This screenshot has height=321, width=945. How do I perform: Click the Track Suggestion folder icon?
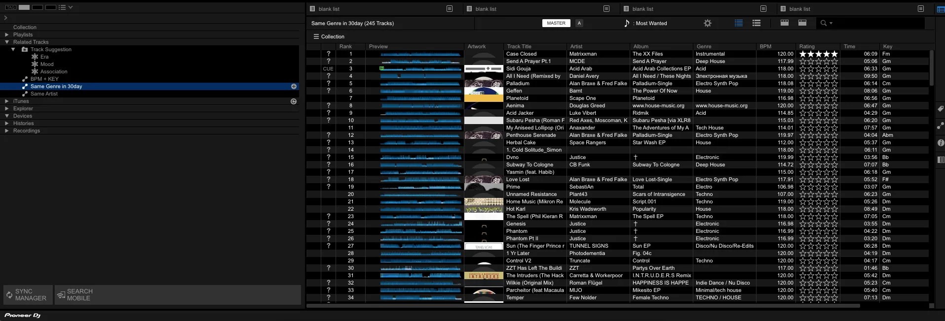(25, 49)
